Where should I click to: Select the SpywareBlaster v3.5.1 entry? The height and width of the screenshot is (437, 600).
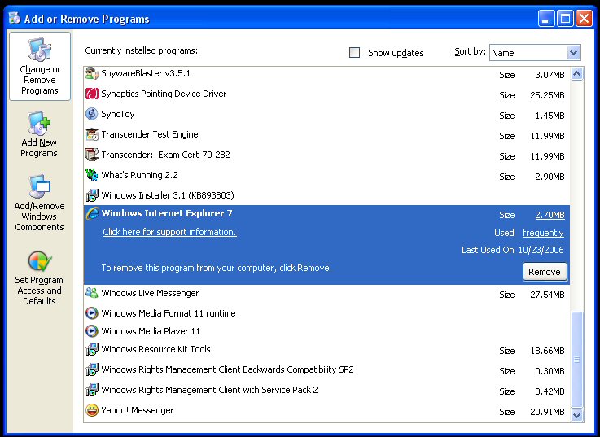pos(326,73)
